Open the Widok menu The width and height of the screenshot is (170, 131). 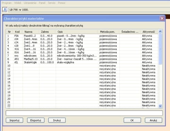pos(18,3)
